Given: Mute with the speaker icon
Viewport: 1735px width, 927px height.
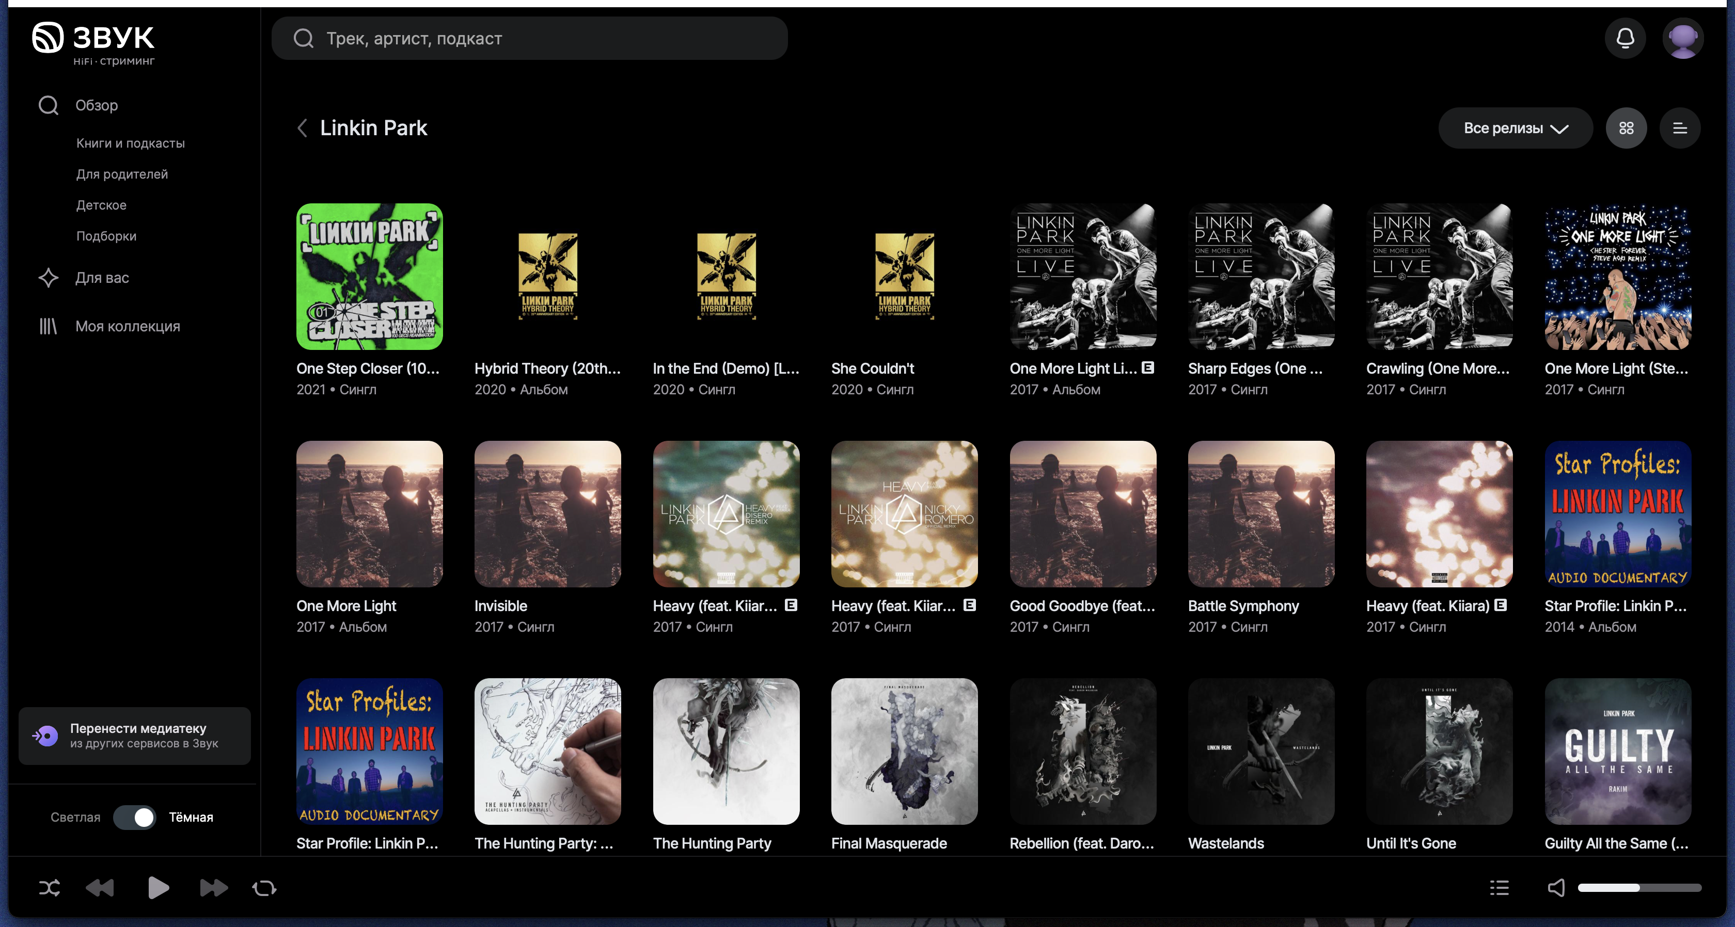Looking at the screenshot, I should coord(1556,888).
